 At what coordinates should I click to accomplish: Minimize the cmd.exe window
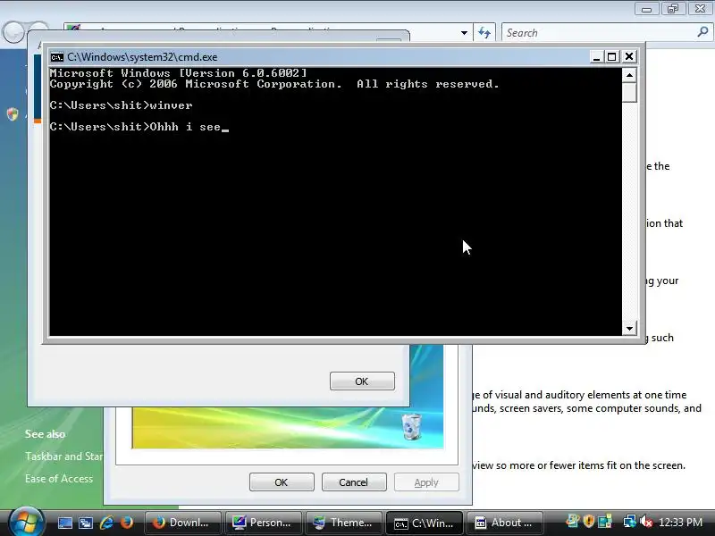(x=596, y=56)
